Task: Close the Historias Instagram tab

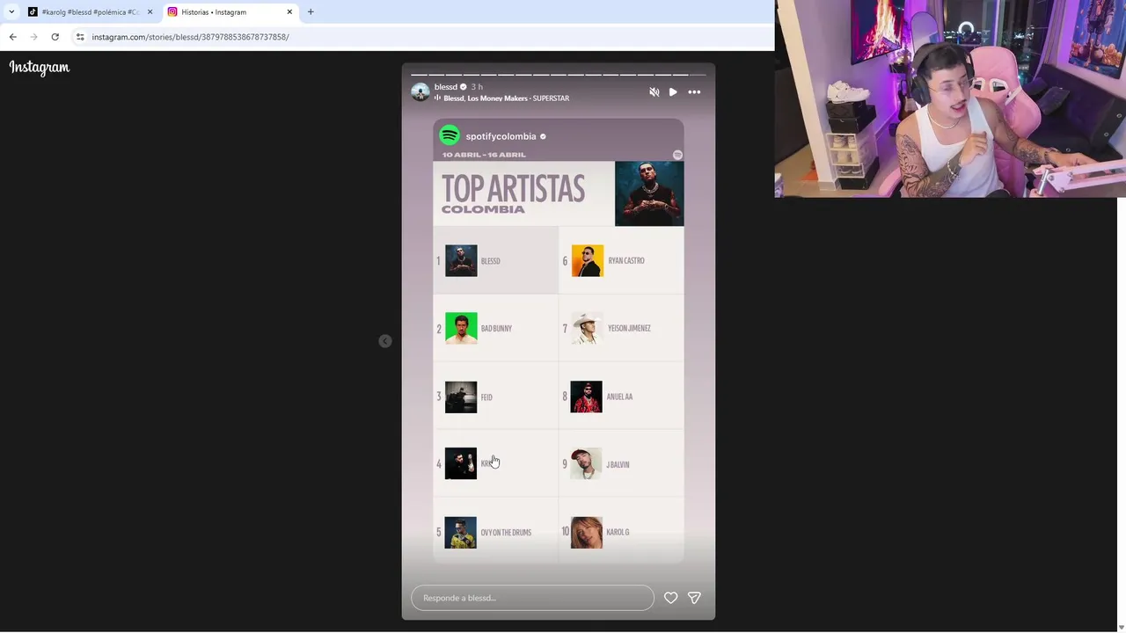Action: 289,12
